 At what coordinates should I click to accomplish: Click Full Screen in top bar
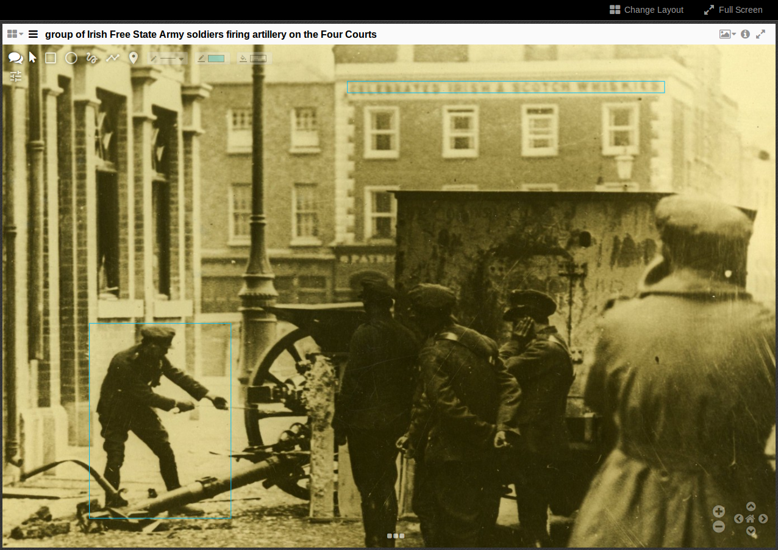pos(733,10)
